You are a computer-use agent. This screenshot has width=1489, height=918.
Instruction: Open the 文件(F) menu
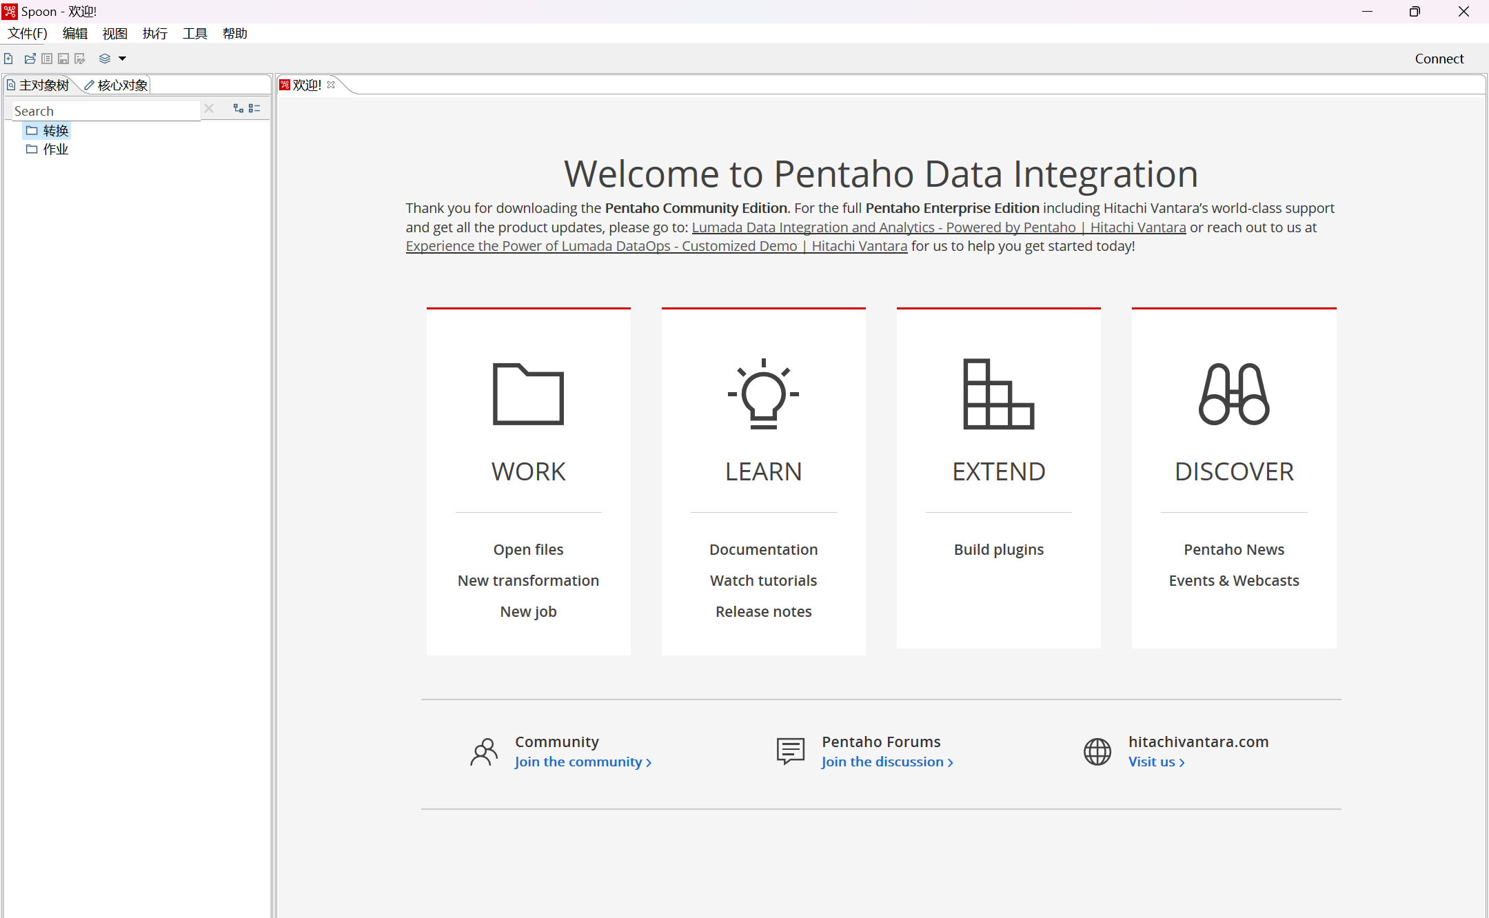(x=28, y=33)
